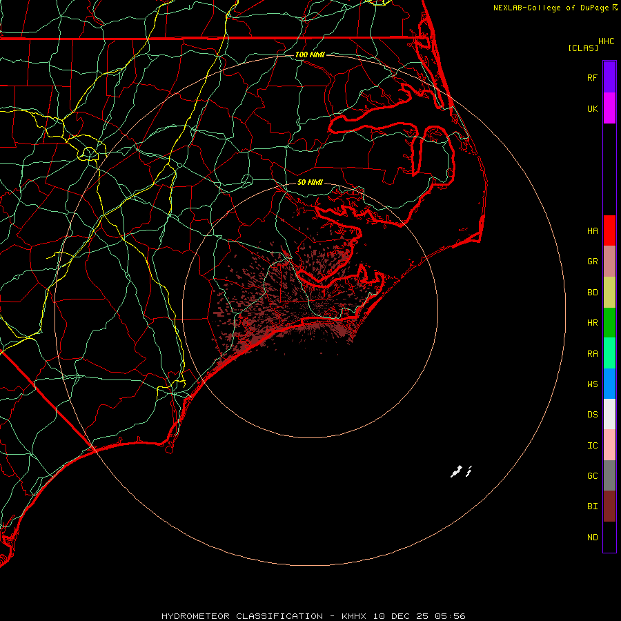Select the GR pink-tan legend color
This screenshot has width=621, height=621.
tap(609, 262)
